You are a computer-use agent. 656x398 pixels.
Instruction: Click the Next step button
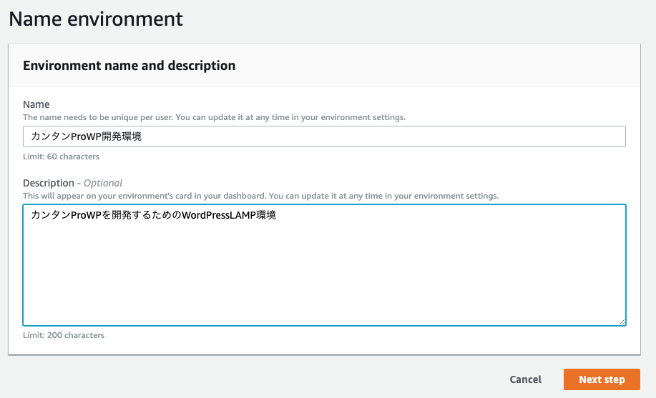pos(602,379)
